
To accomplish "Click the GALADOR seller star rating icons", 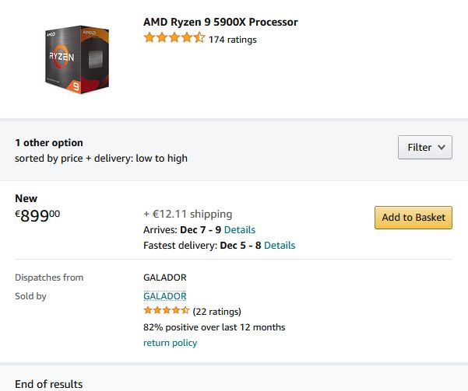I will [x=166, y=310].
